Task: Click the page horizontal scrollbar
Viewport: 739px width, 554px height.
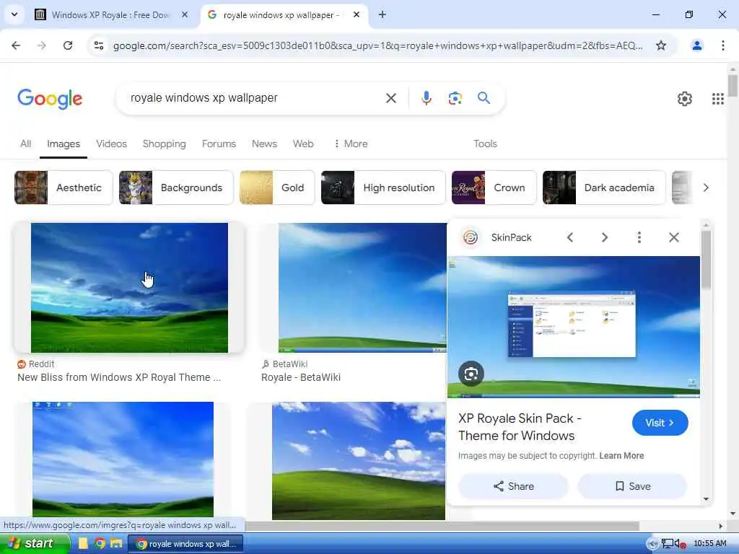Action: click(442, 526)
